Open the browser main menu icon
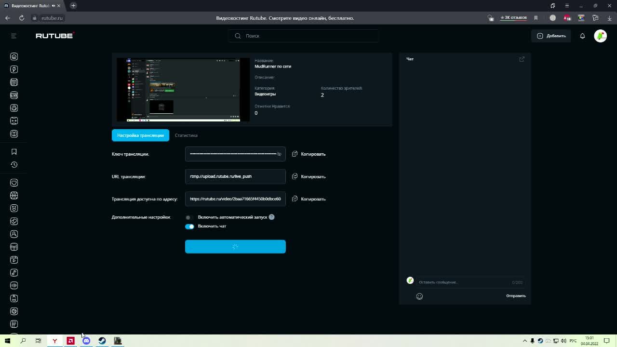This screenshot has height=347, width=617. click(x=567, y=6)
